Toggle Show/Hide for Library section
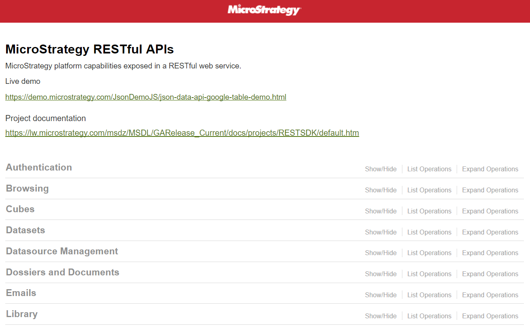Image resolution: width=530 pixels, height=326 pixels. [380, 316]
